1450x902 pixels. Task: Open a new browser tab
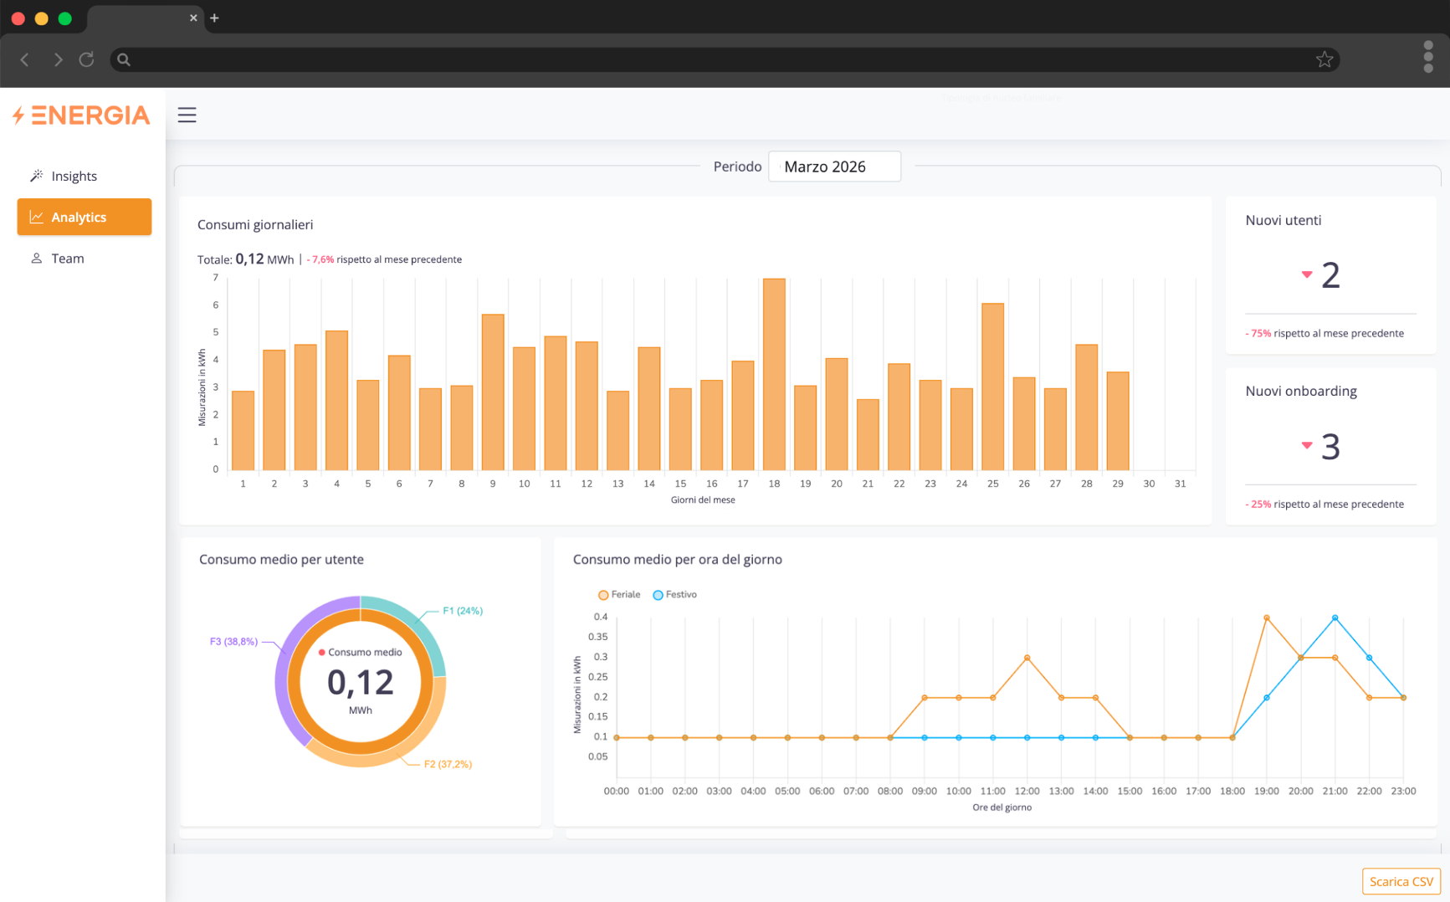[x=214, y=18]
